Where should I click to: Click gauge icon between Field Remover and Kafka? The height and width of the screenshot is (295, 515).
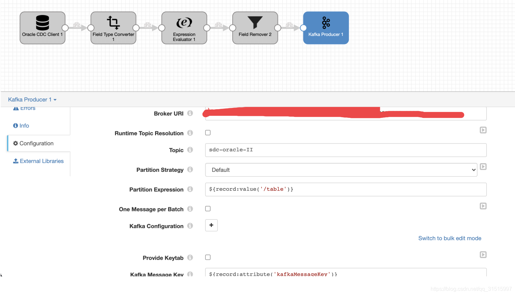(290, 25)
